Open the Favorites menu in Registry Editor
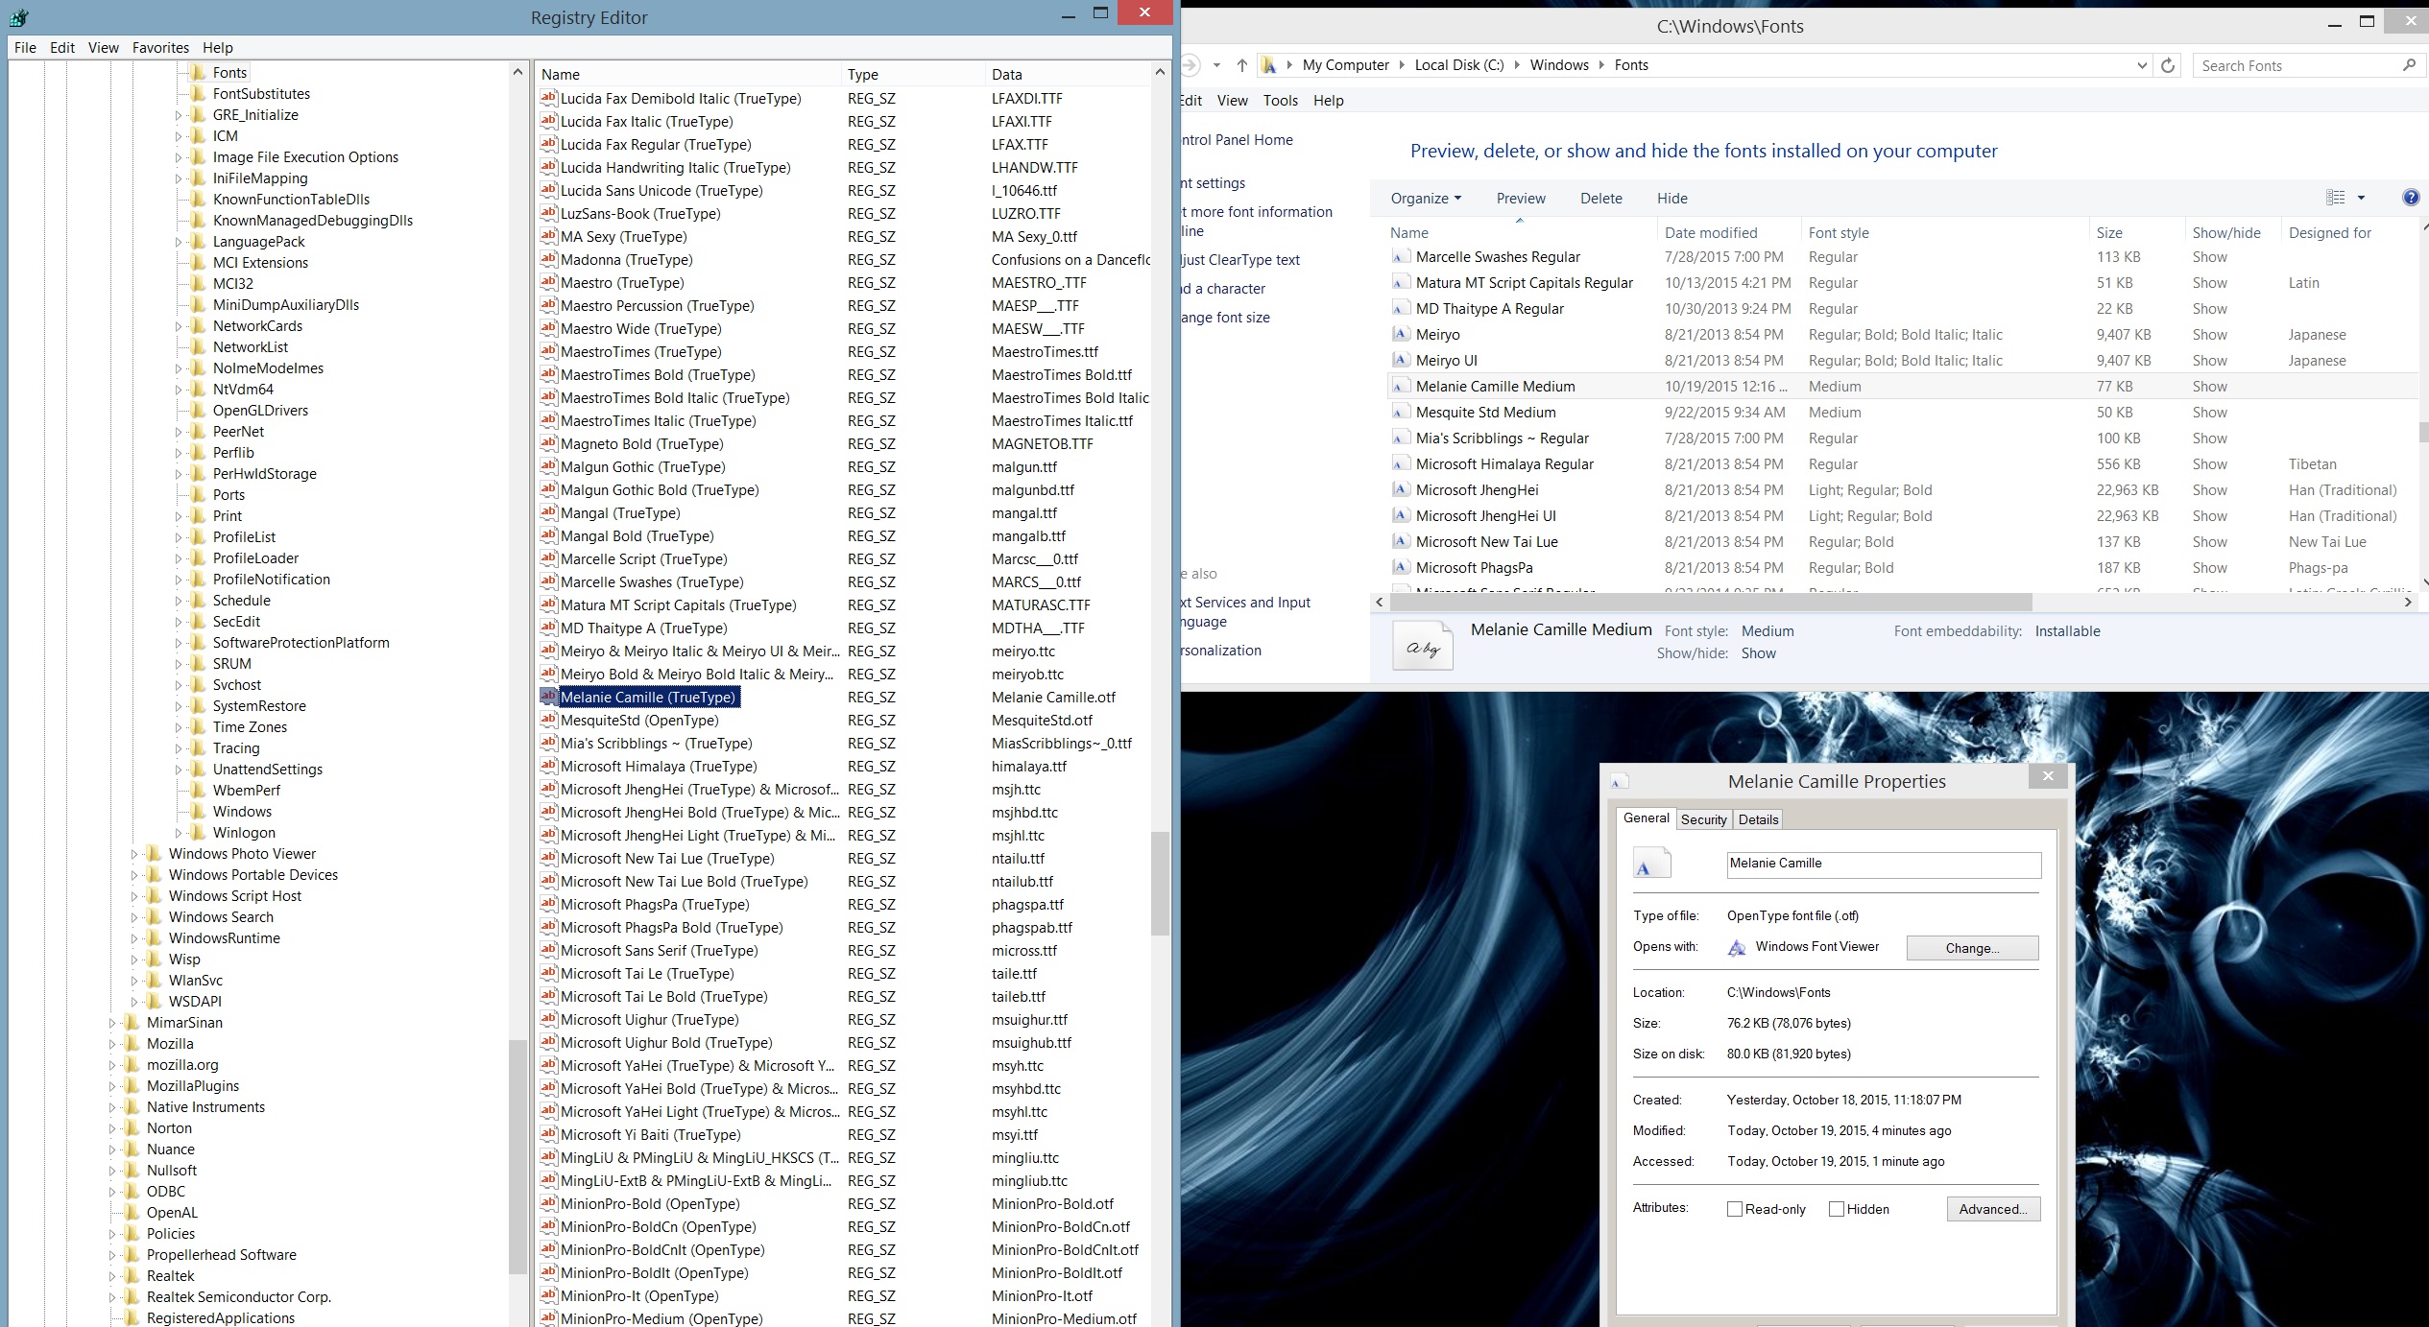2429x1327 pixels. point(160,47)
